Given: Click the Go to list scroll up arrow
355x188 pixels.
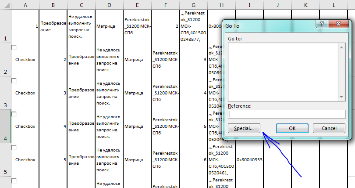Looking at the screenshot, I should tap(341, 47).
